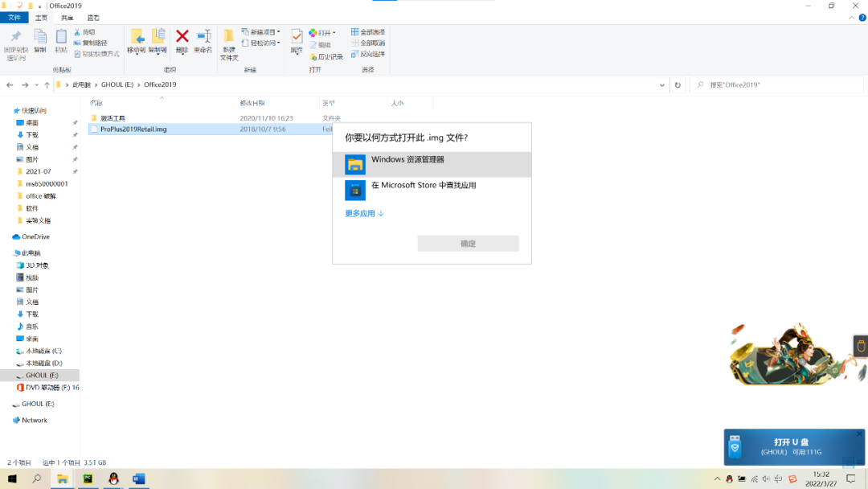This screenshot has height=489, width=868.
Task: Click GHOUL (E:) in the address breadcrumb
Action: [x=117, y=84]
